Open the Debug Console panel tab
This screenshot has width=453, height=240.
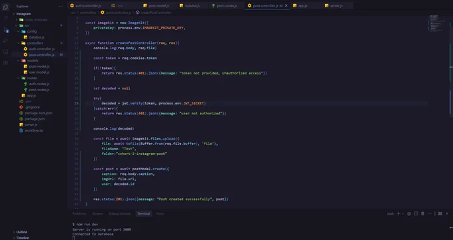[x=120, y=214]
